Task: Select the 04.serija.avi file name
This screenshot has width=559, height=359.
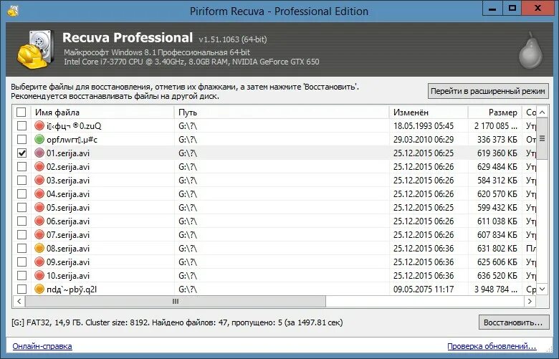Action: pyautogui.click(x=68, y=194)
